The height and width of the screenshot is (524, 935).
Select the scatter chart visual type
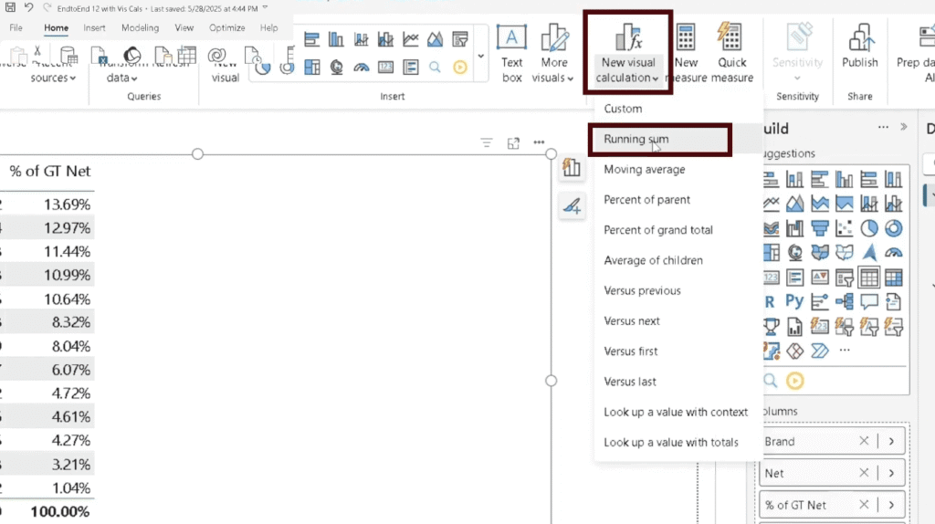click(844, 228)
